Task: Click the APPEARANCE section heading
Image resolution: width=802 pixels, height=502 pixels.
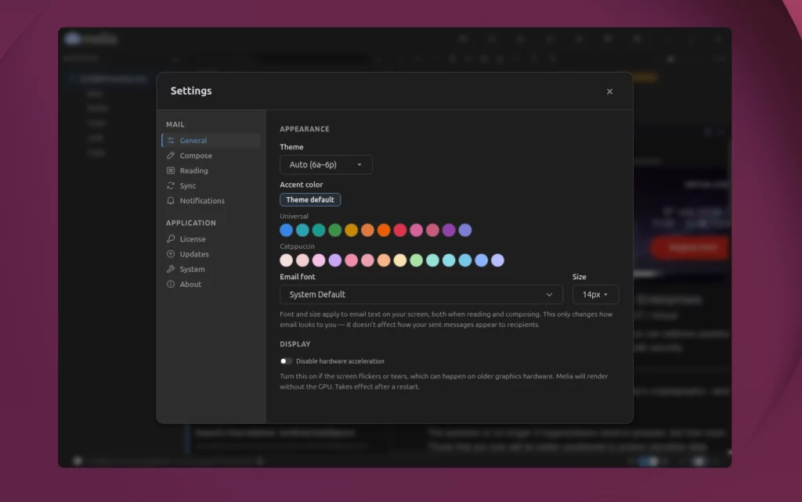Action: (305, 129)
